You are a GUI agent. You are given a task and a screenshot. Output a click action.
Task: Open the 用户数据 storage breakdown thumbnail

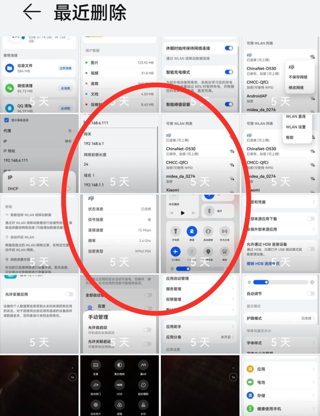tap(120, 74)
